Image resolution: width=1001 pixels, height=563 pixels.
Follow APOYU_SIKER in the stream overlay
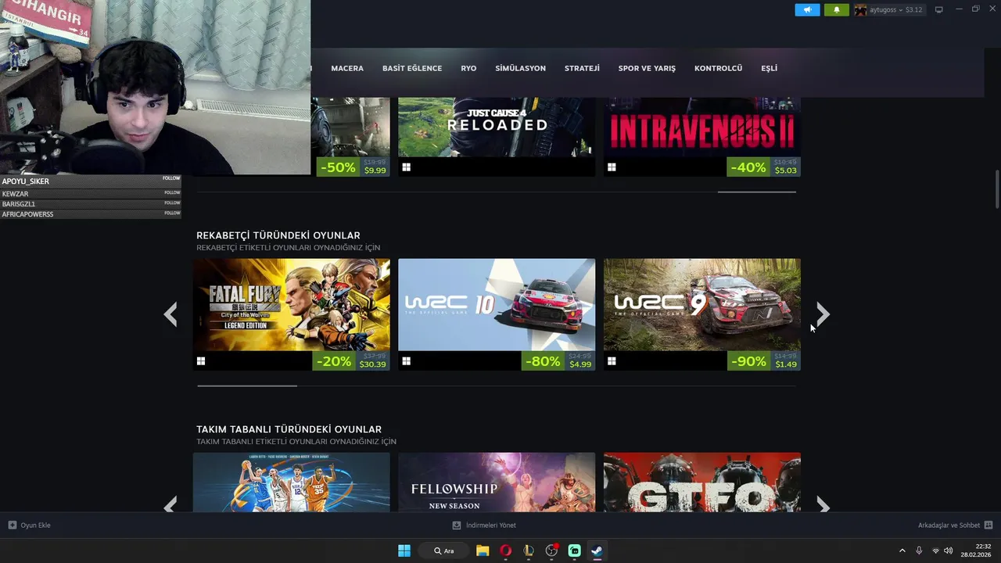(171, 178)
